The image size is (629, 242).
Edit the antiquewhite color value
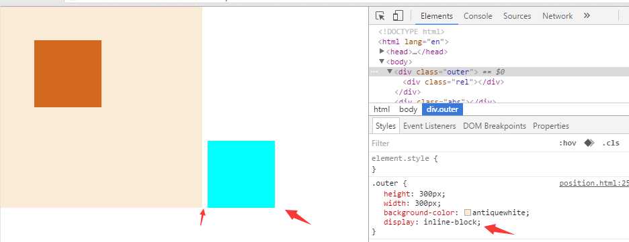pyautogui.click(x=499, y=213)
